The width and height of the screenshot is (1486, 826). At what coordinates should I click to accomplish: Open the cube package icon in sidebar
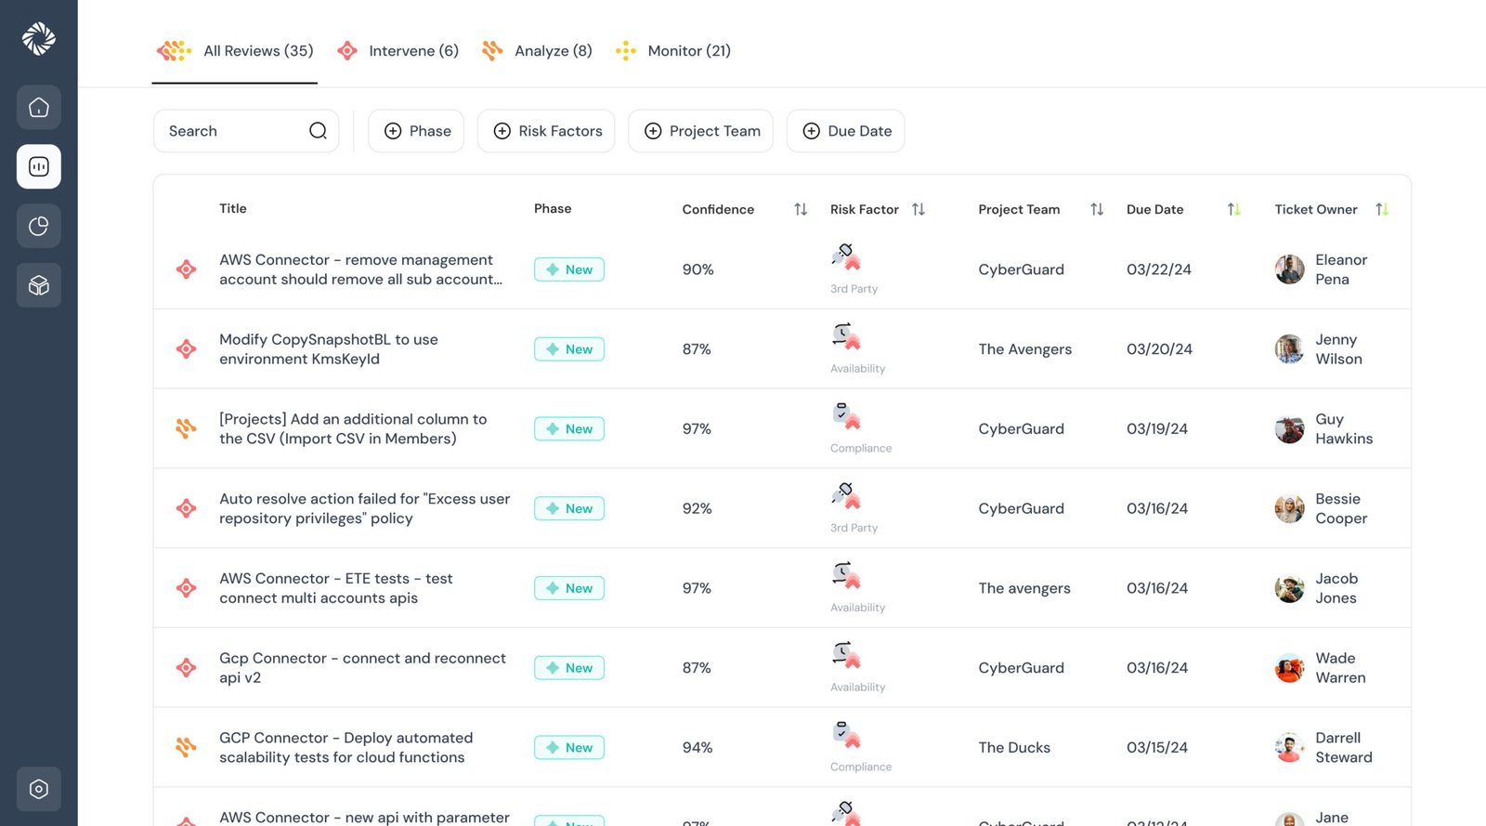point(39,285)
